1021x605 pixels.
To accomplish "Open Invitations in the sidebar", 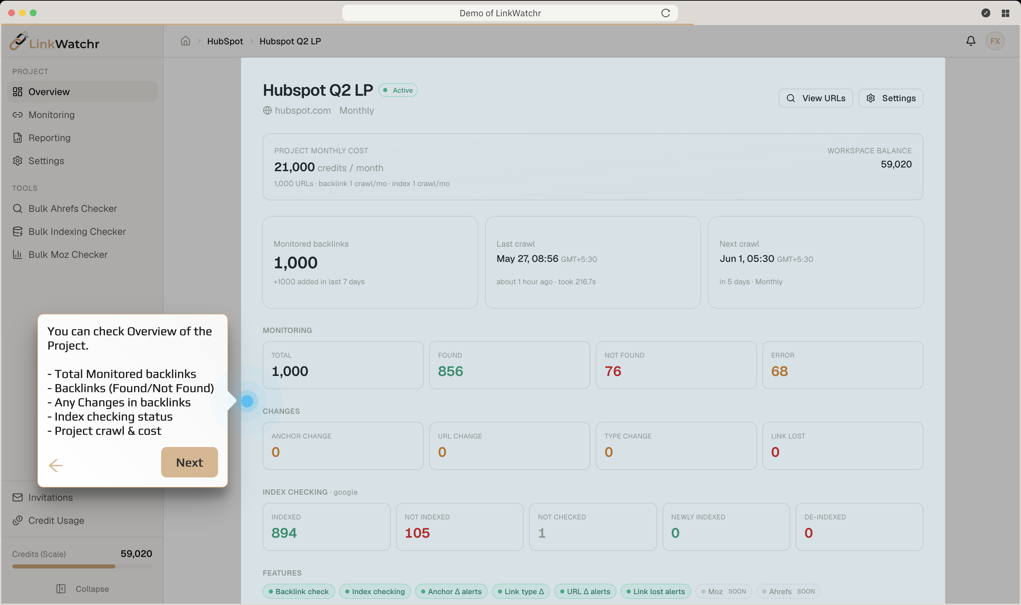I will (82, 497).
